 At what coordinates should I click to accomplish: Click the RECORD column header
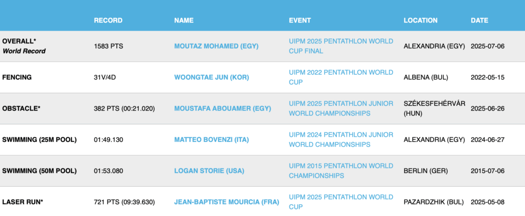108,20
